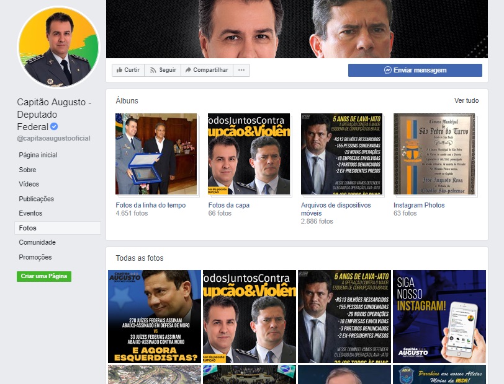
Task: Click the Fotos da capa album link
Action: (229, 205)
